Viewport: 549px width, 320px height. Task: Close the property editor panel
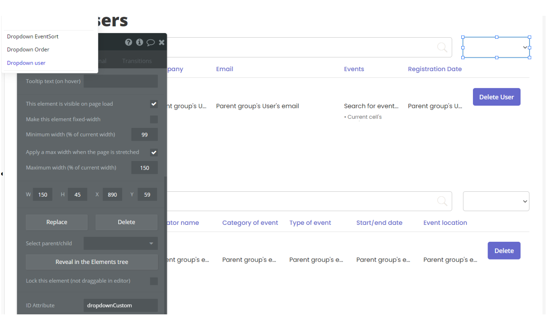pos(162,42)
